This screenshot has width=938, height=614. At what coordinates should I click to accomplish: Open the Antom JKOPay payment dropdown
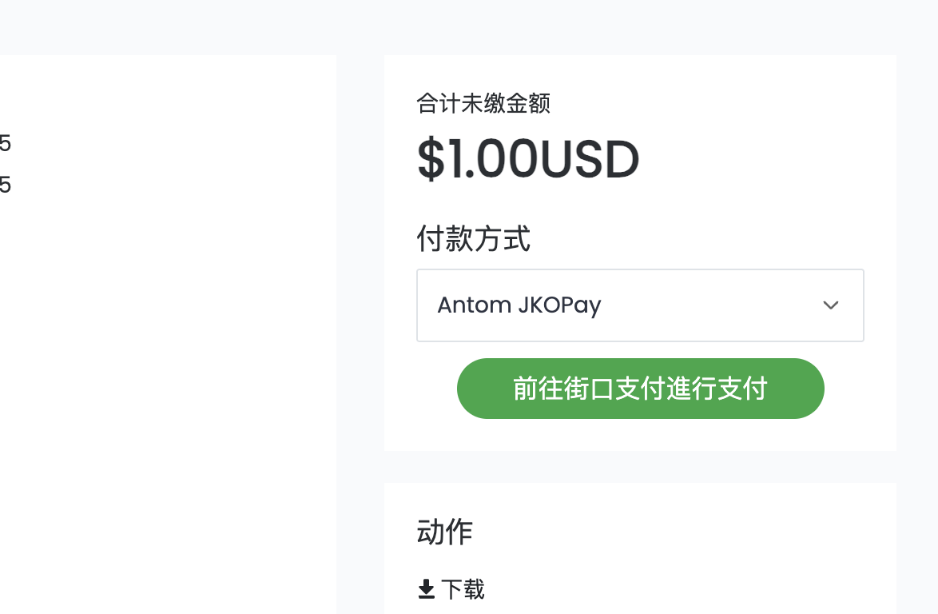640,305
